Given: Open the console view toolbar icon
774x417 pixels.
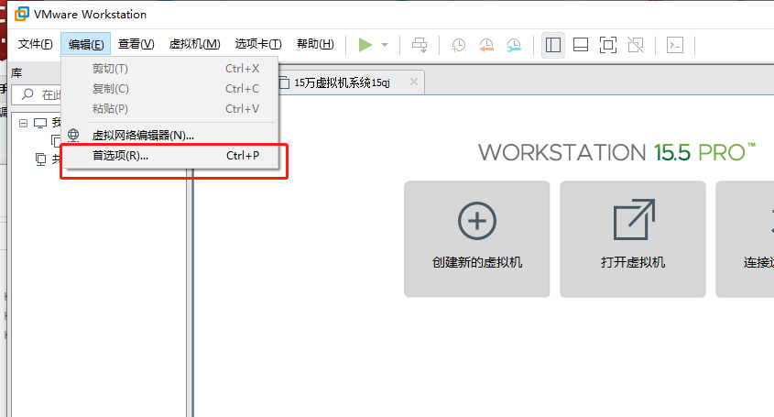Looking at the screenshot, I should point(675,45).
